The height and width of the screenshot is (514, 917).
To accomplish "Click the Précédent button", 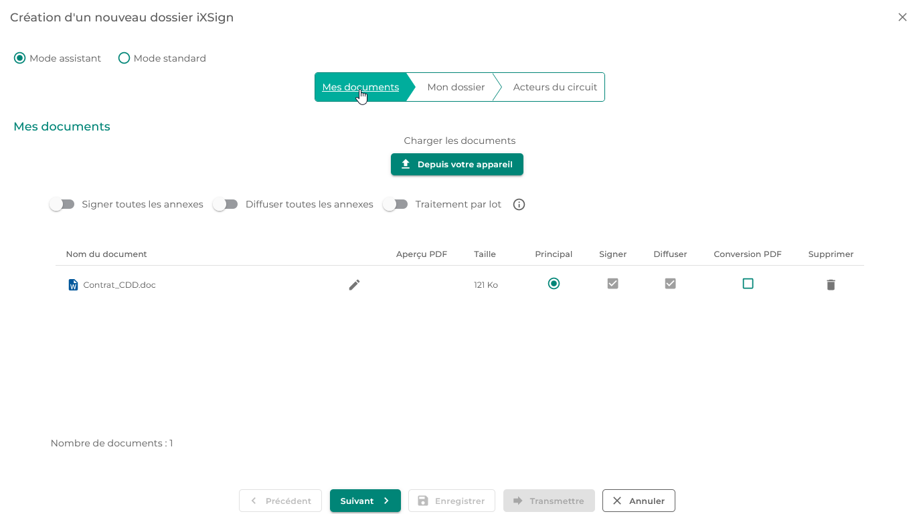I will [x=280, y=501].
